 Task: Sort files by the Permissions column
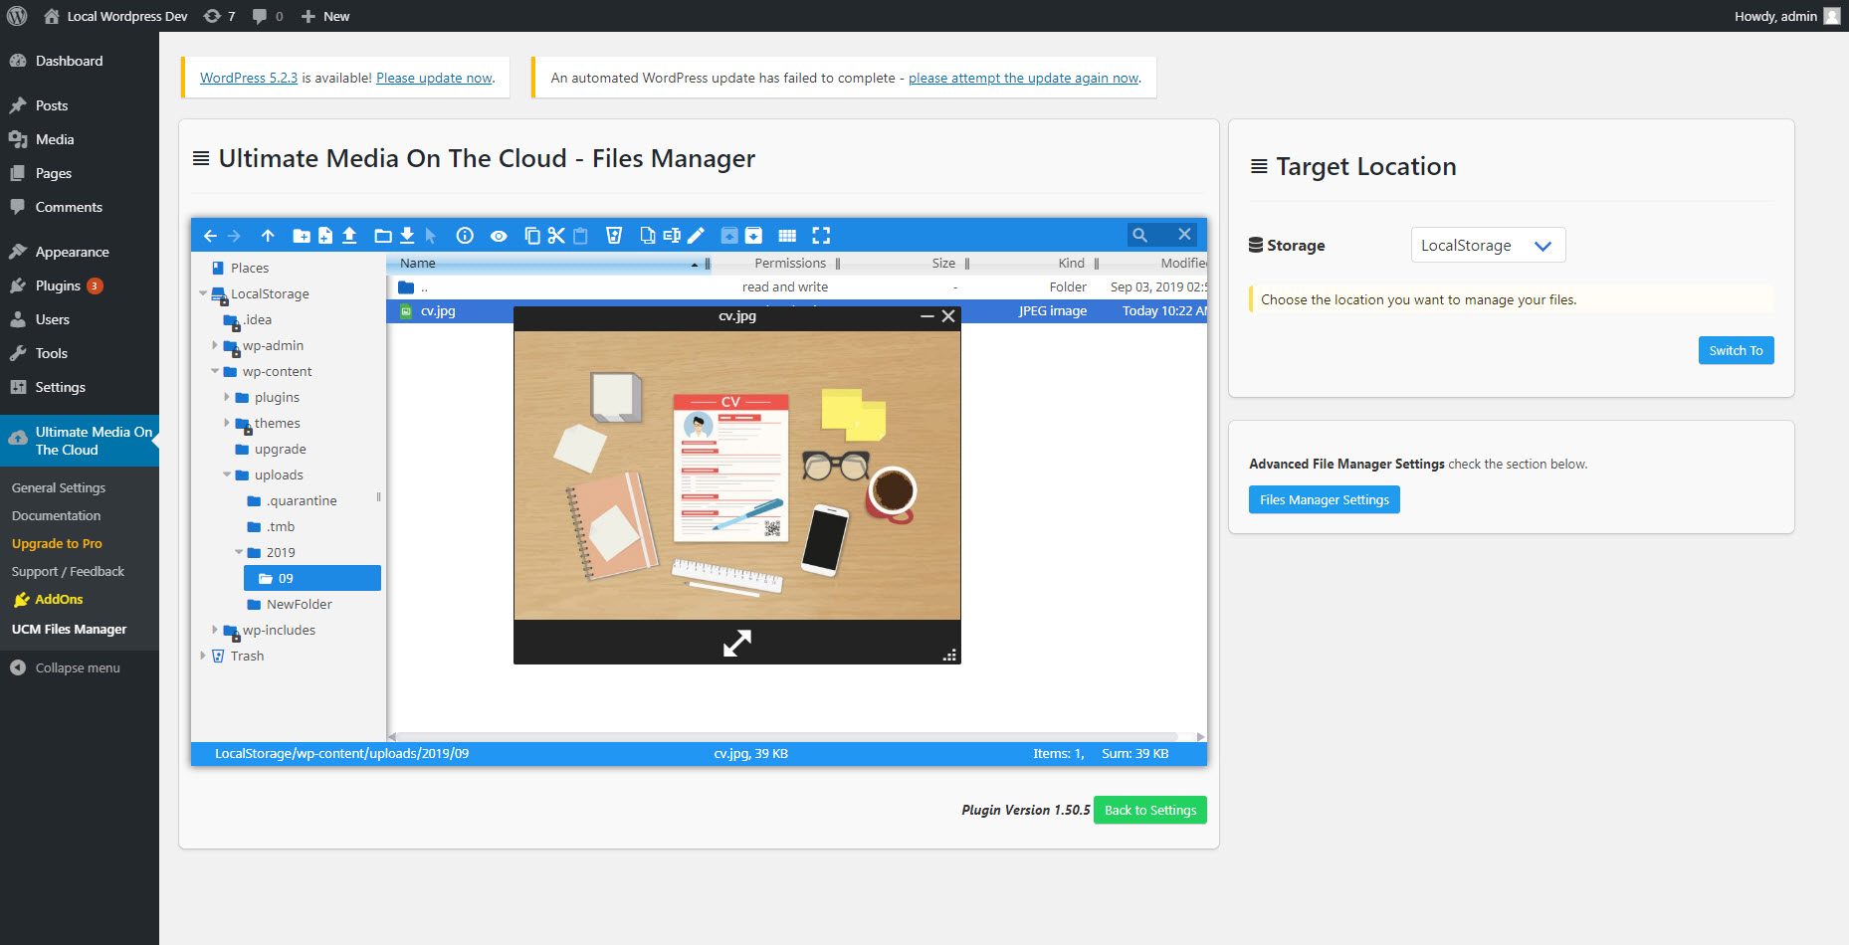(790, 264)
